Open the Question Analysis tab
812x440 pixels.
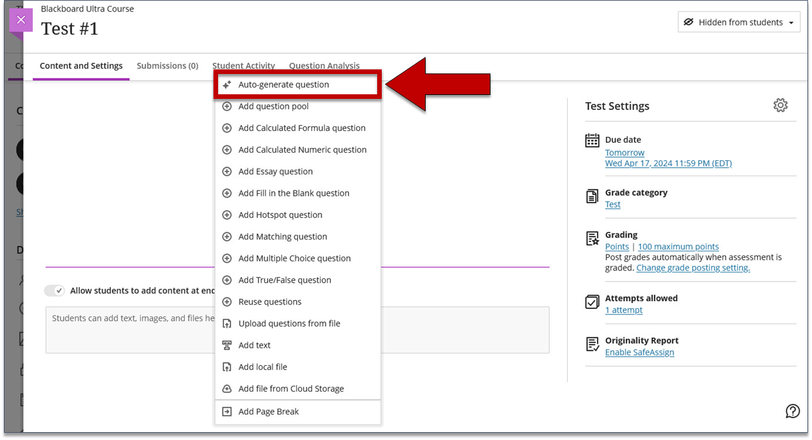coord(324,65)
